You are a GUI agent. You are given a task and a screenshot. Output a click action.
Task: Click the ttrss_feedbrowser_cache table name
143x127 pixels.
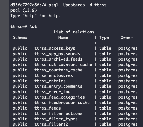(62, 103)
